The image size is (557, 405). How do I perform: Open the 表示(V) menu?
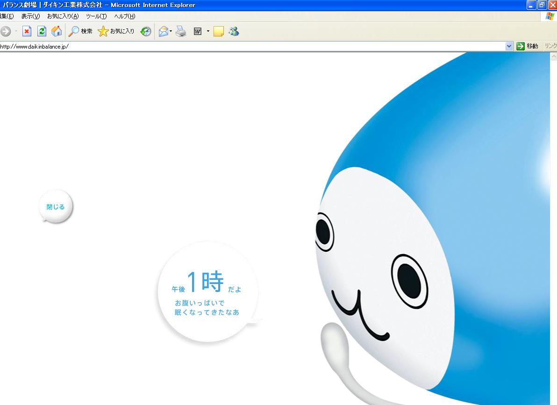point(30,16)
